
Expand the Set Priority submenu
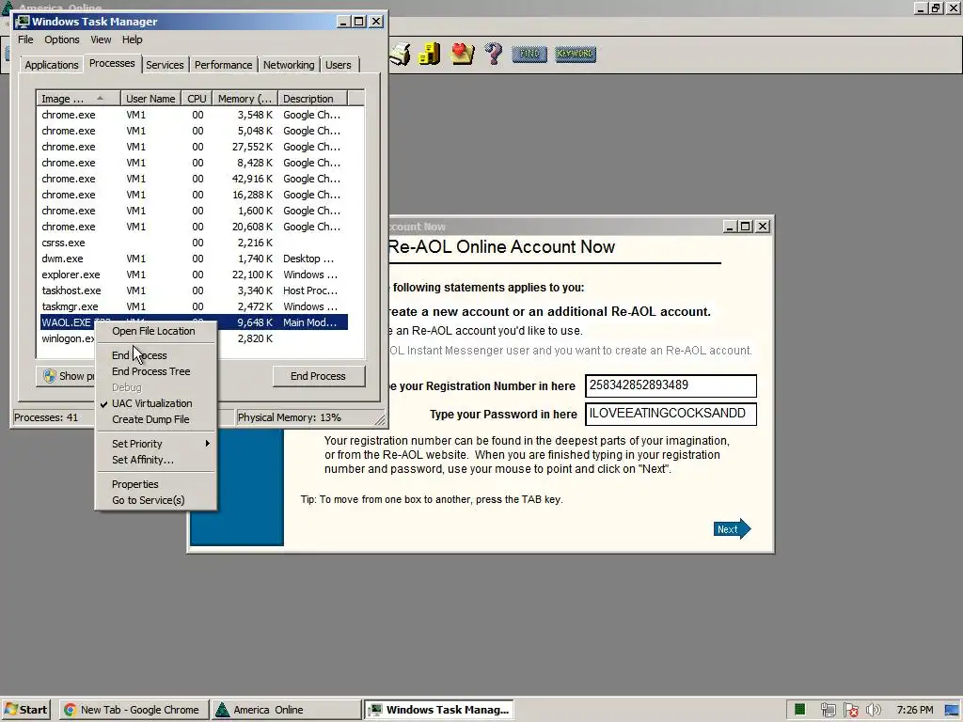(x=156, y=444)
